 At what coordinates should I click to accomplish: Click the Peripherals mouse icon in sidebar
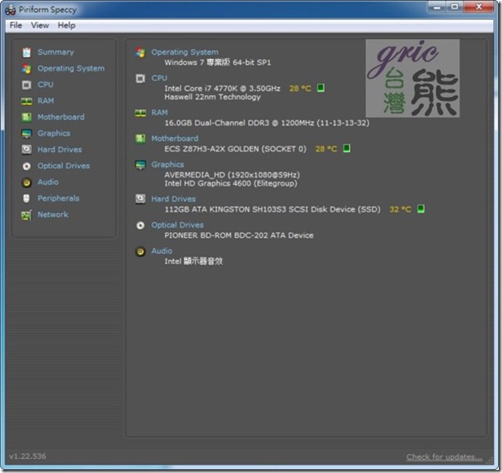[x=27, y=199]
